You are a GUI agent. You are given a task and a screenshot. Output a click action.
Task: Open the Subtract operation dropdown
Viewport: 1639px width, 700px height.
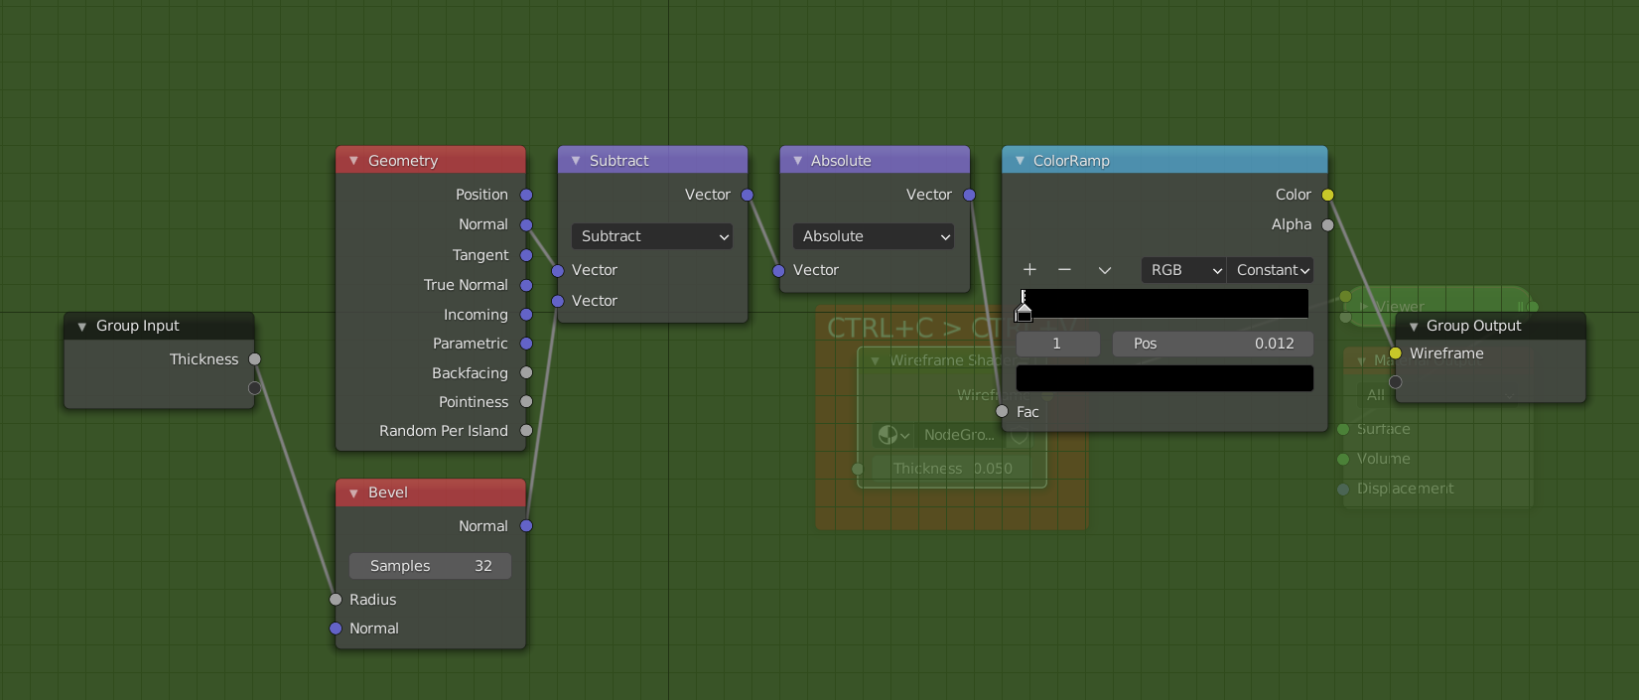point(652,236)
